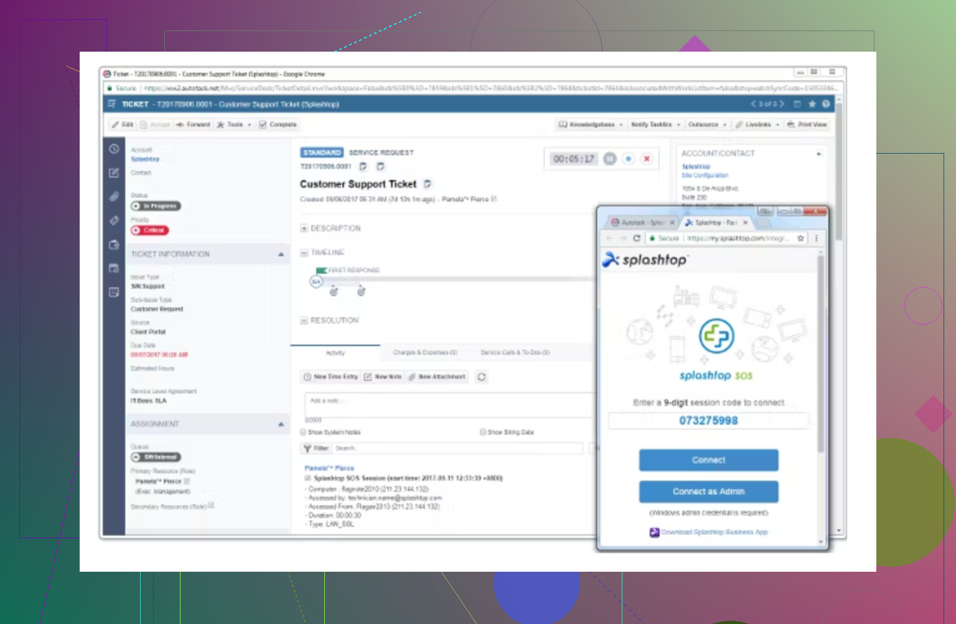This screenshot has width=956, height=624.
Task: Click the calendar icon in left sidebar
Action: pyautogui.click(x=114, y=268)
